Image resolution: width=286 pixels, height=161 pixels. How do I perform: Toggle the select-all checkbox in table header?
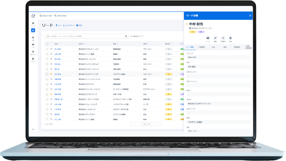coord(47,44)
